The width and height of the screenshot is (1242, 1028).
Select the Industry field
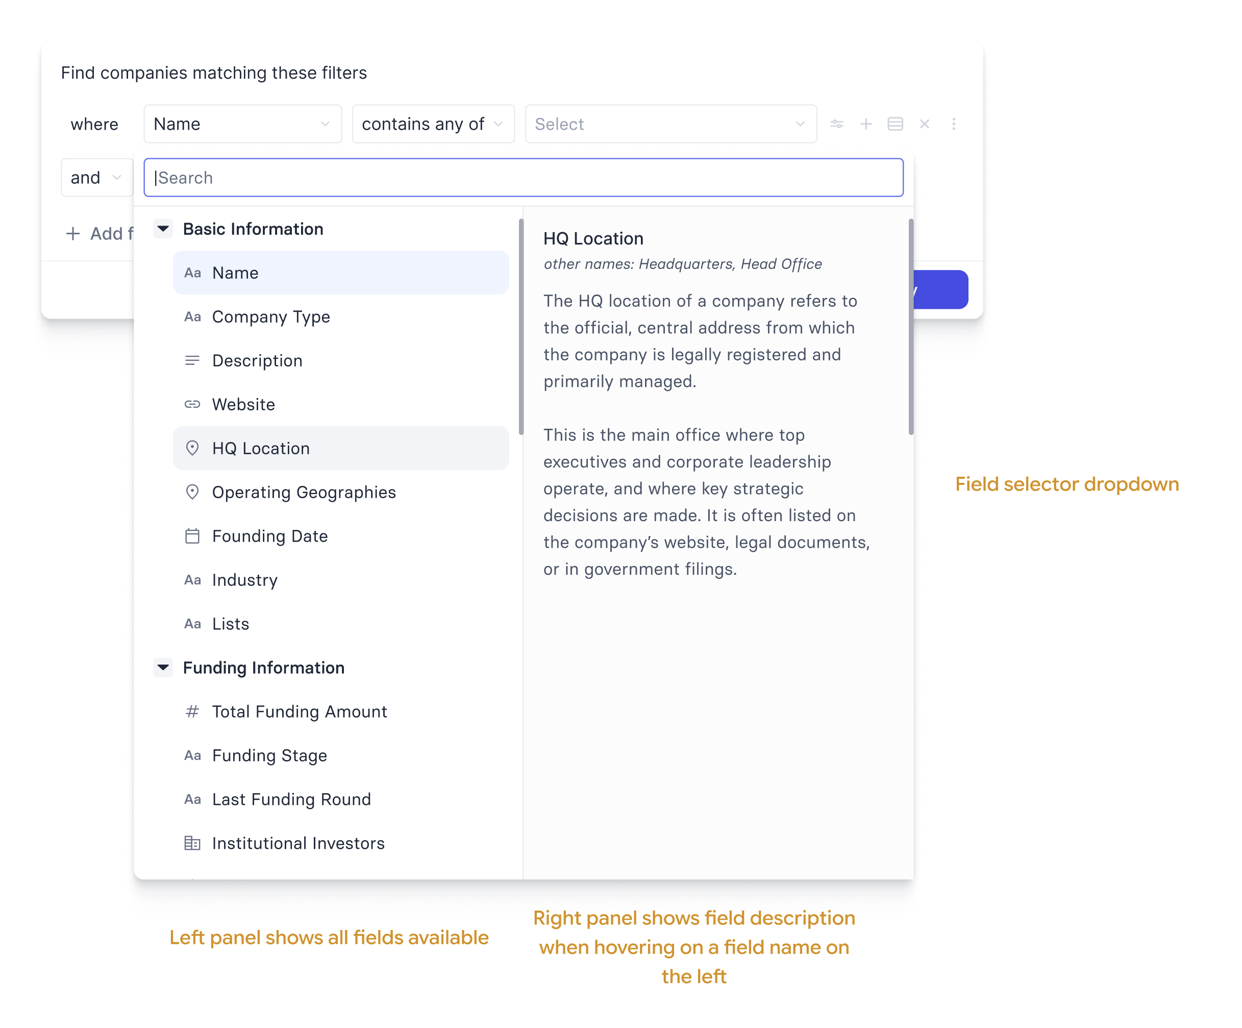point(341,580)
